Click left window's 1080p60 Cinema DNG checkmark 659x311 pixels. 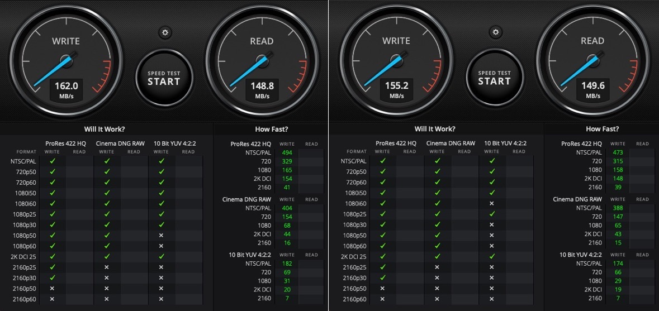(107, 246)
